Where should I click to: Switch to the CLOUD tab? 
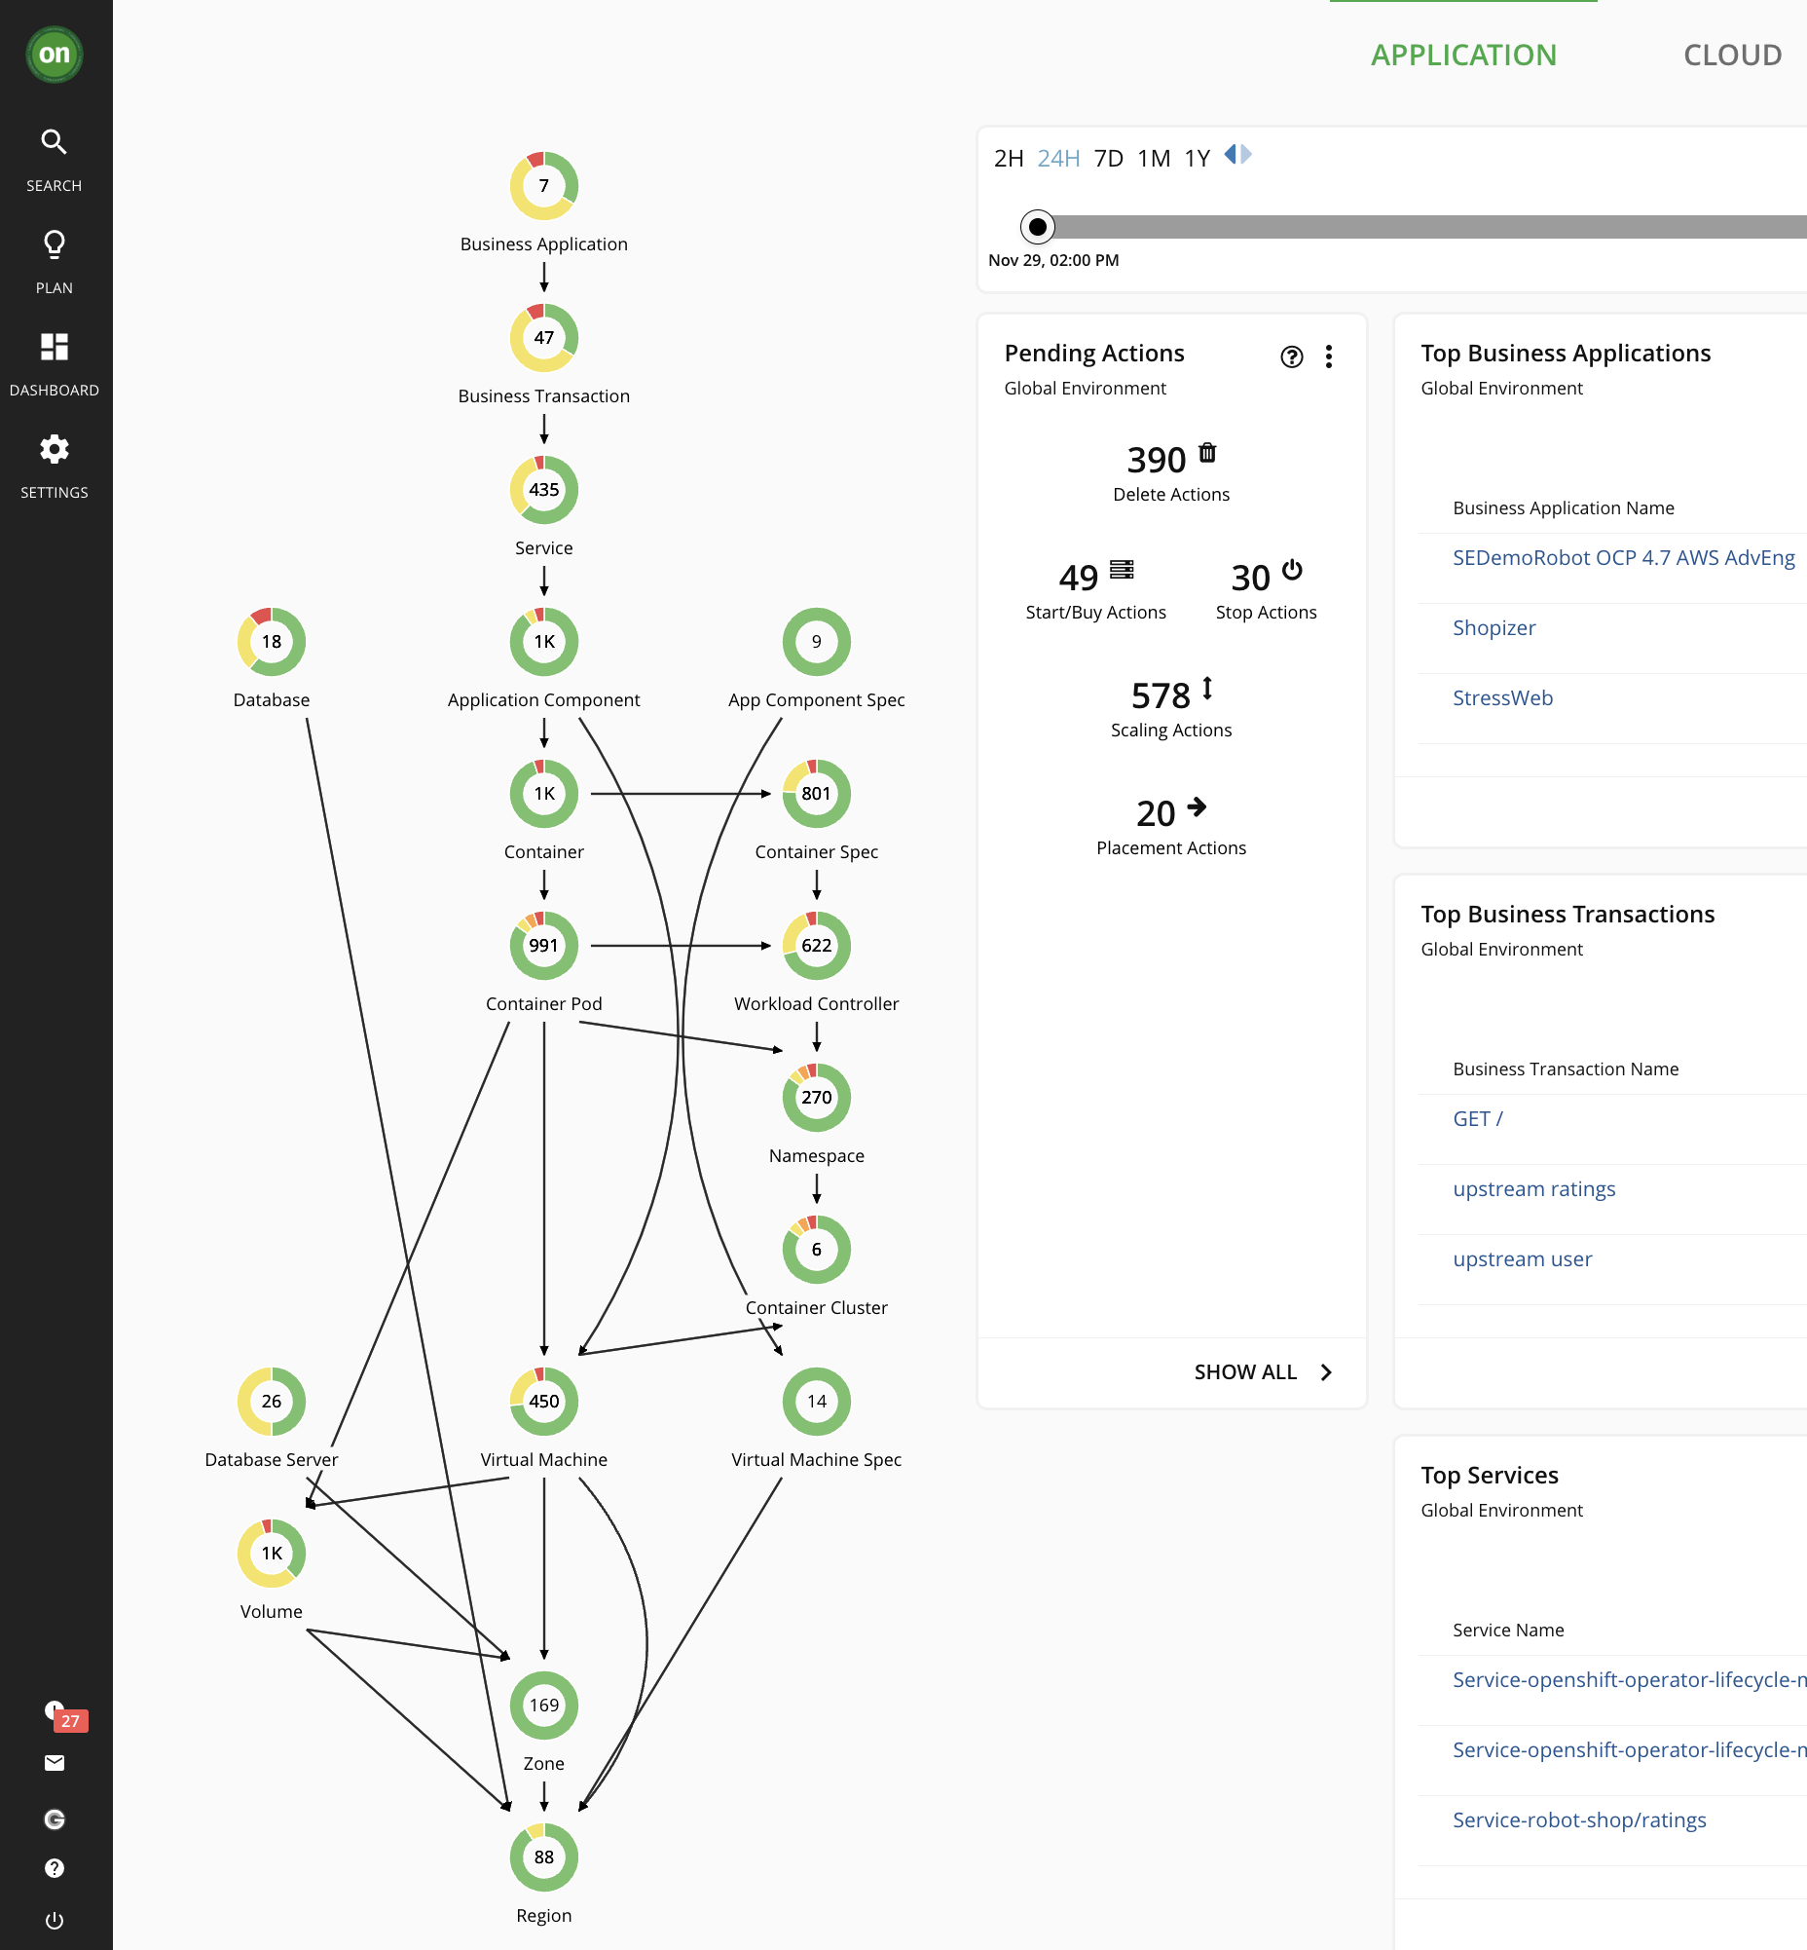(1732, 55)
